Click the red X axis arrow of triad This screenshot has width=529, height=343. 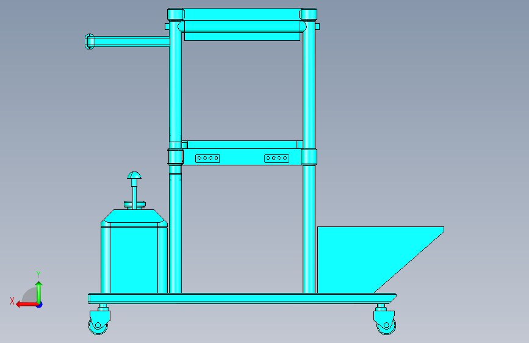pyautogui.click(x=26, y=305)
